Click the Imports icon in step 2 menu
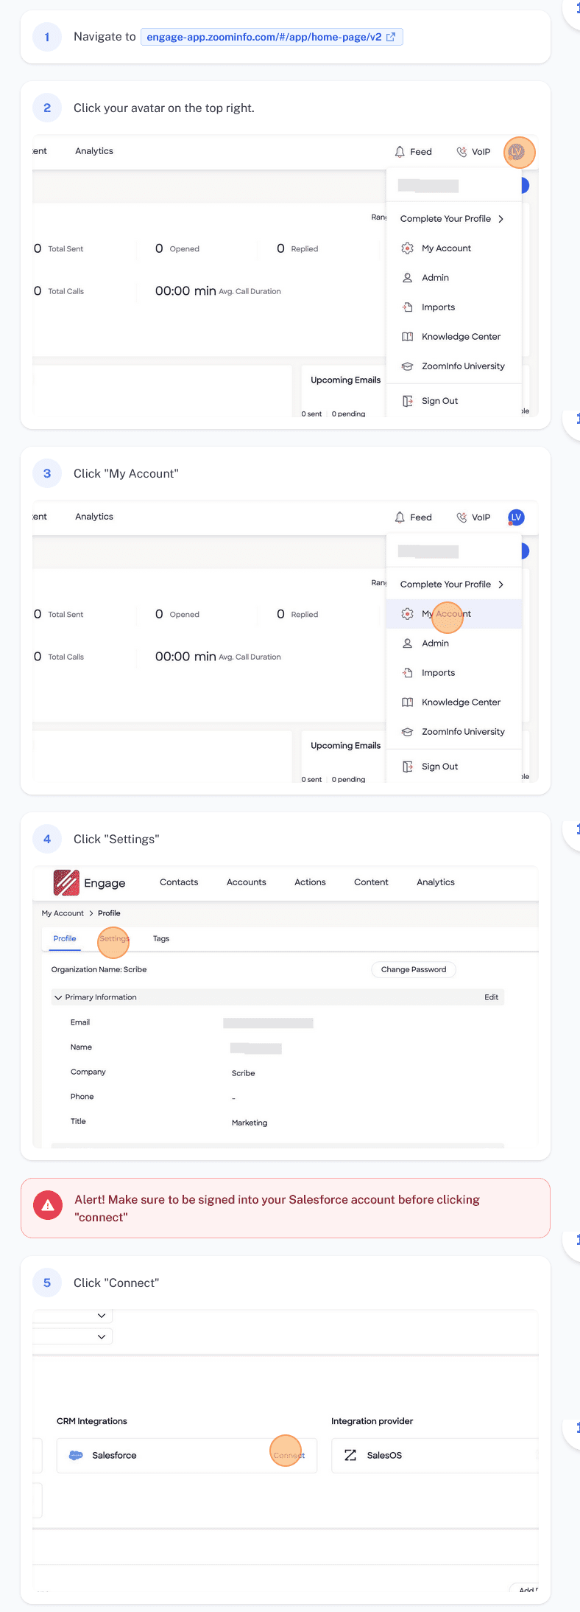This screenshot has height=1612, width=580. coord(407,307)
